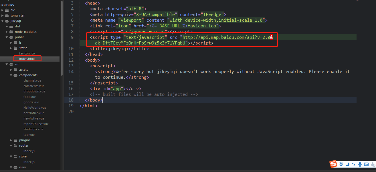Screen dimensions: 376x172
Task: Expand the tong_star folder arrow
Action: [x=3, y=15]
